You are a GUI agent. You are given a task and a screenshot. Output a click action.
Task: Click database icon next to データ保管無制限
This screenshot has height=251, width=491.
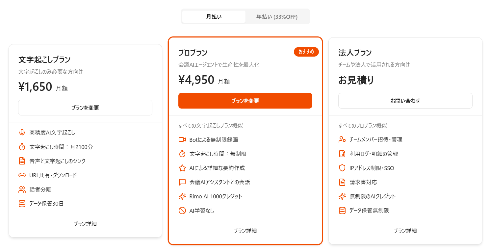click(342, 211)
